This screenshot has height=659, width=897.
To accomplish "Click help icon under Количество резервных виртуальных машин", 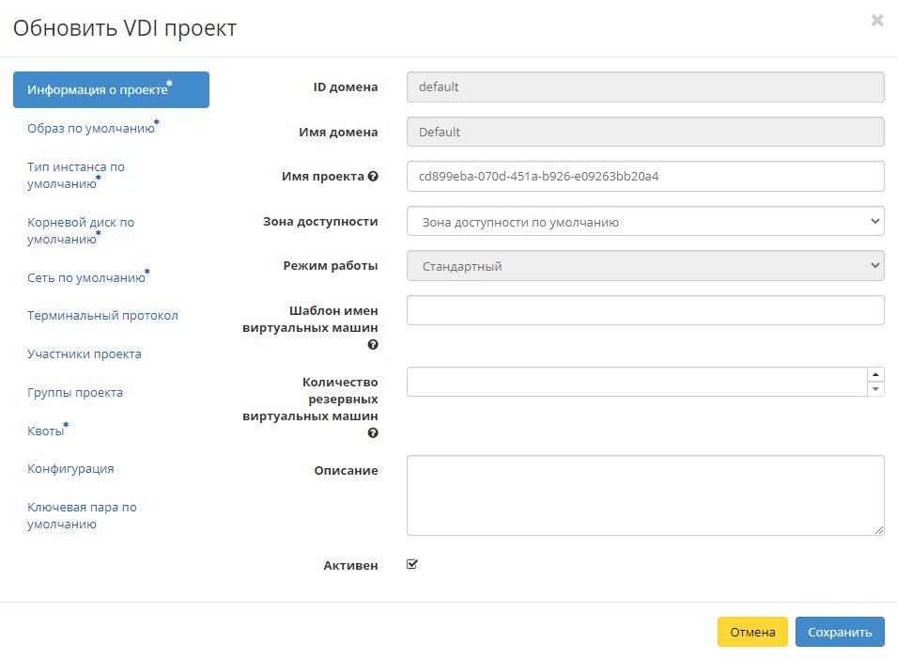I will pos(373,433).
